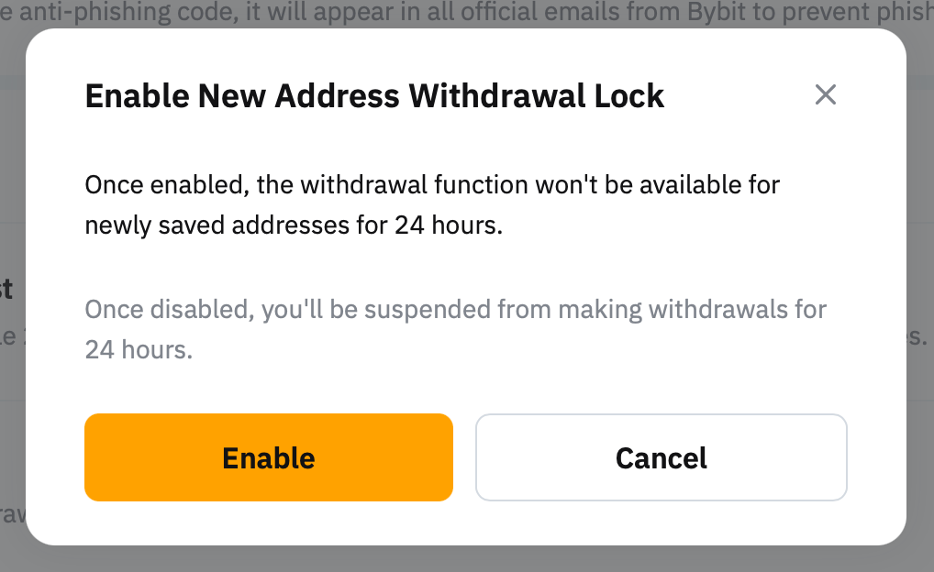934x572 pixels.
Task: Select the white outlined Cancel option
Action: coord(661,457)
